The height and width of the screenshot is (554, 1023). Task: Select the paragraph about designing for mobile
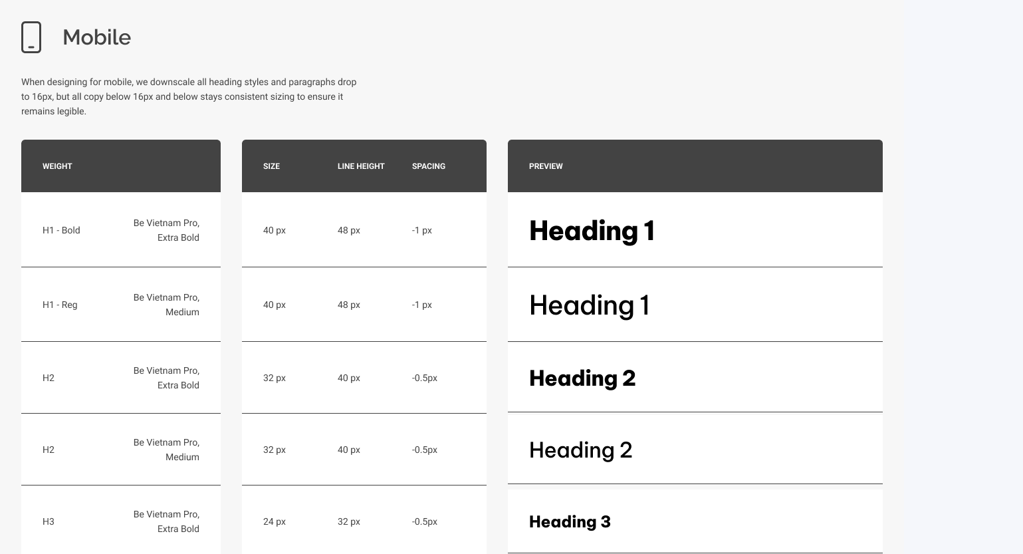pyautogui.click(x=189, y=96)
